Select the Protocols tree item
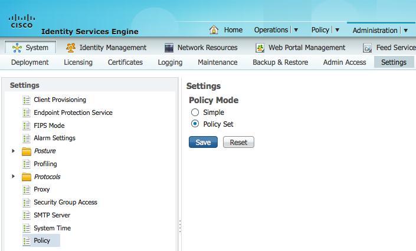The width and height of the screenshot is (416, 251). pyautogui.click(x=47, y=177)
